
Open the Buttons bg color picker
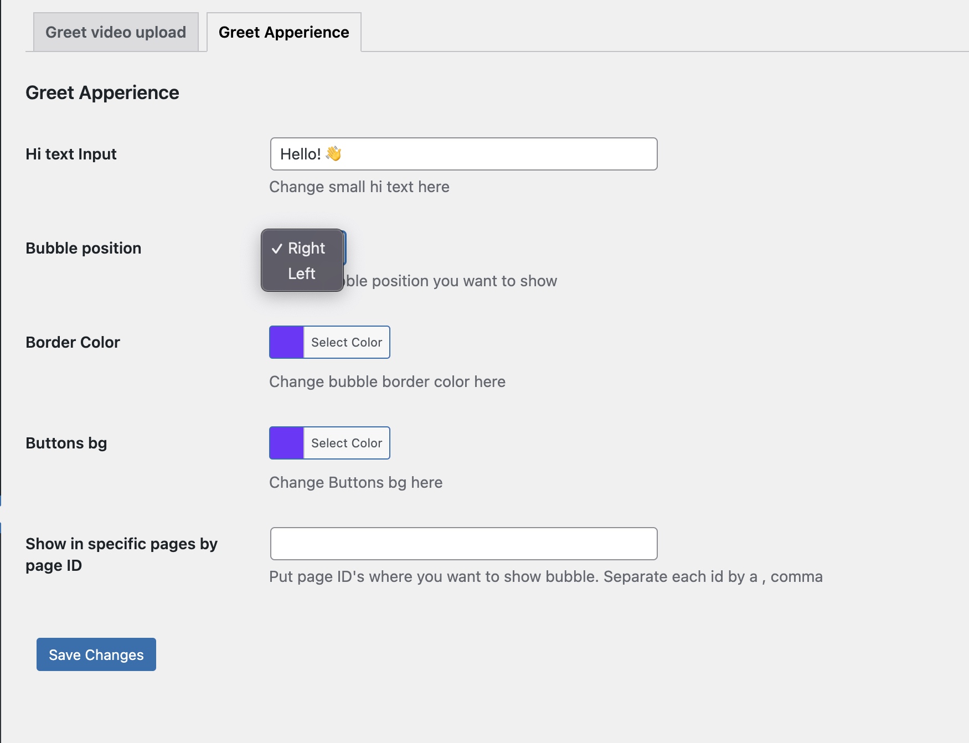click(x=346, y=442)
